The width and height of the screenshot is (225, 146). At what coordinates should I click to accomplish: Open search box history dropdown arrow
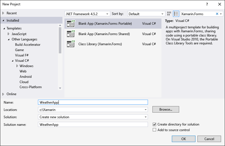click(x=221, y=14)
